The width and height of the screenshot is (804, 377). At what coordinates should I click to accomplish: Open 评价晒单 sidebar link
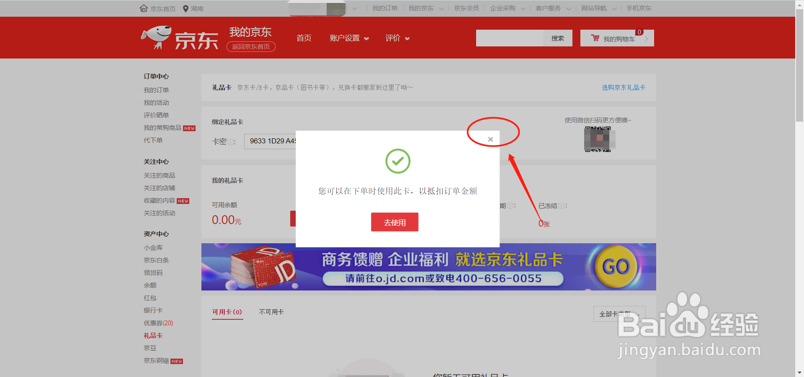(x=156, y=115)
